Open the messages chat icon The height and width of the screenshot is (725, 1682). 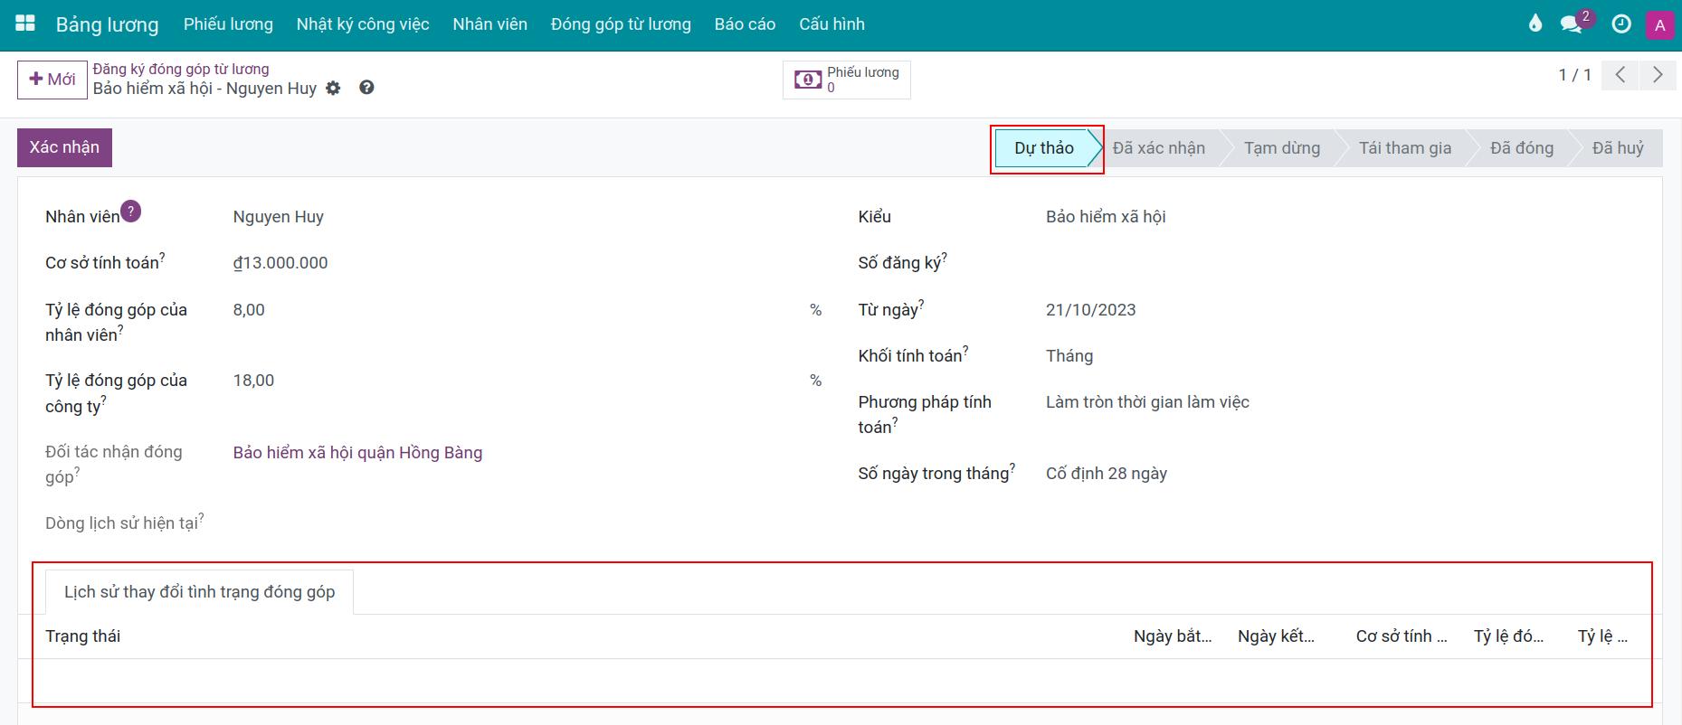pos(1572,24)
